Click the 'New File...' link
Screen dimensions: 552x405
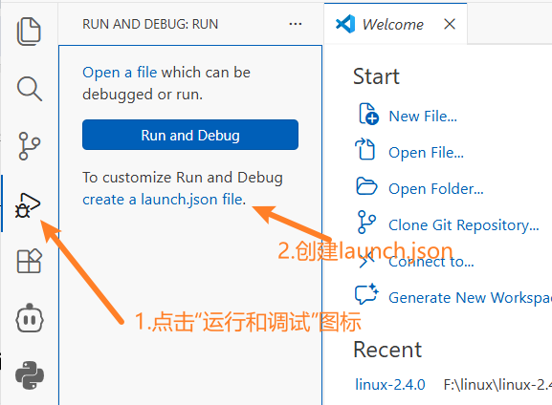click(x=423, y=116)
